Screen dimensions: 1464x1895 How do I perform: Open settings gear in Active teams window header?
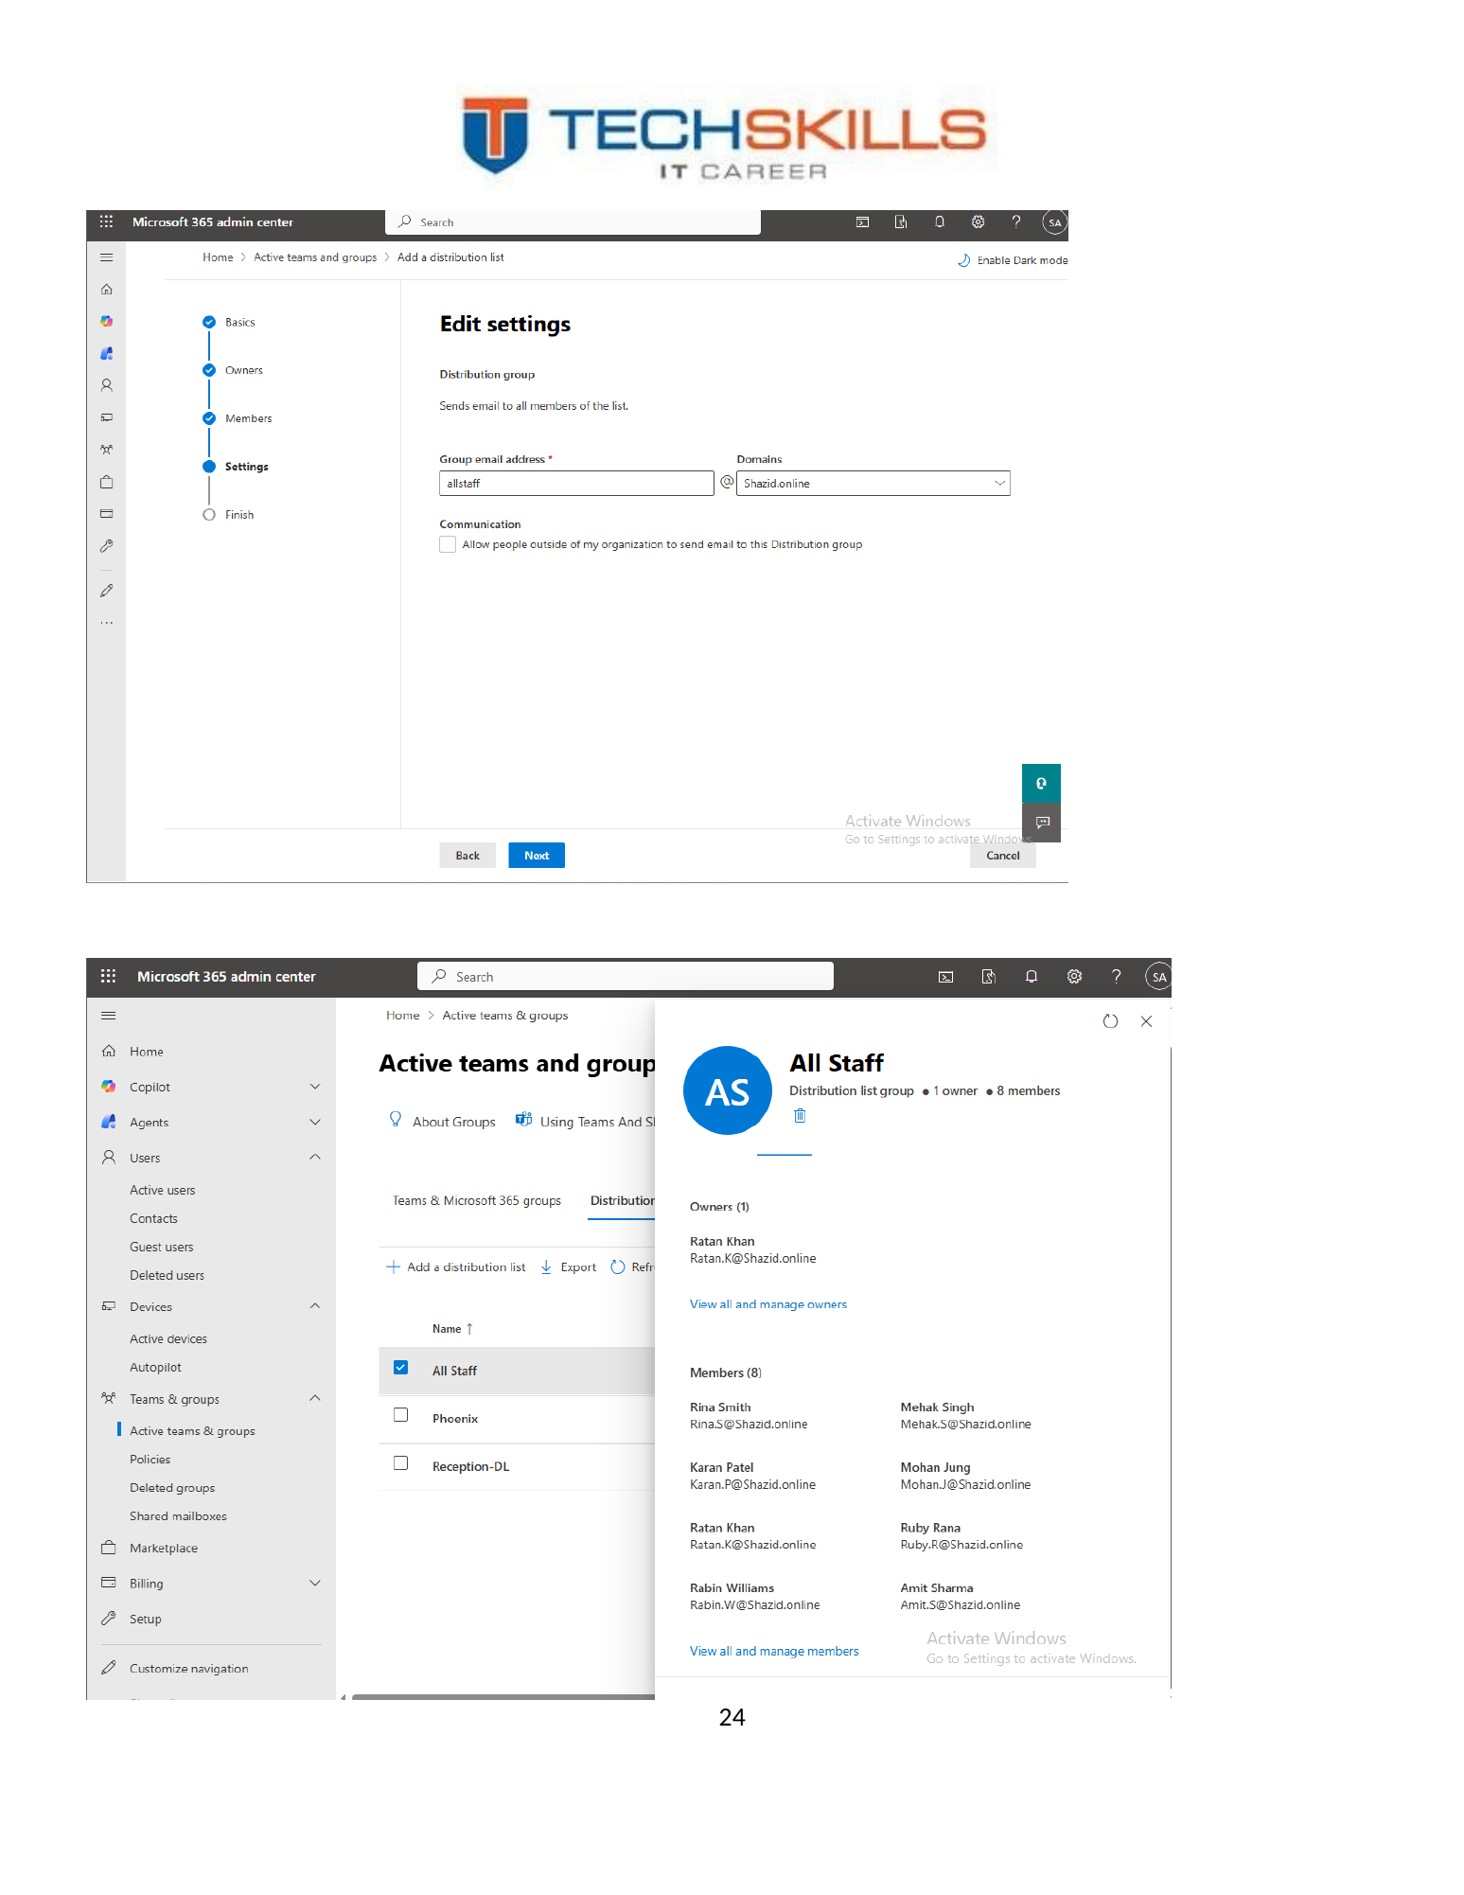tap(1074, 977)
